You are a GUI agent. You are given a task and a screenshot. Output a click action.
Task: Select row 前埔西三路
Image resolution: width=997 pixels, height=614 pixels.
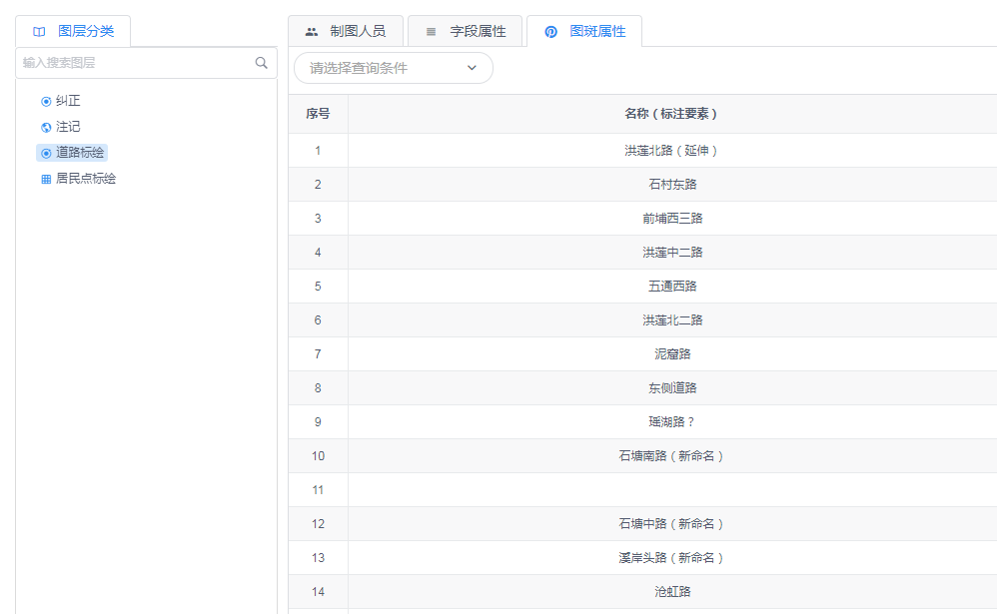click(x=642, y=219)
